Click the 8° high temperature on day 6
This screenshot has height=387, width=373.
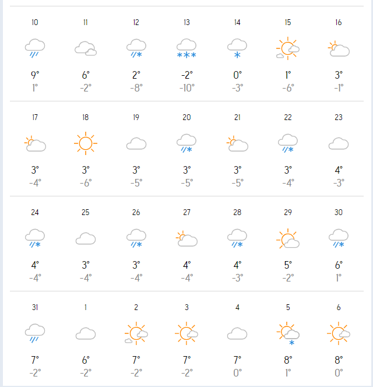tap(339, 360)
